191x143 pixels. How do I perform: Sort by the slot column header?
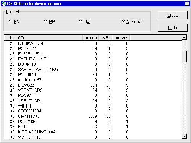pos(10,38)
